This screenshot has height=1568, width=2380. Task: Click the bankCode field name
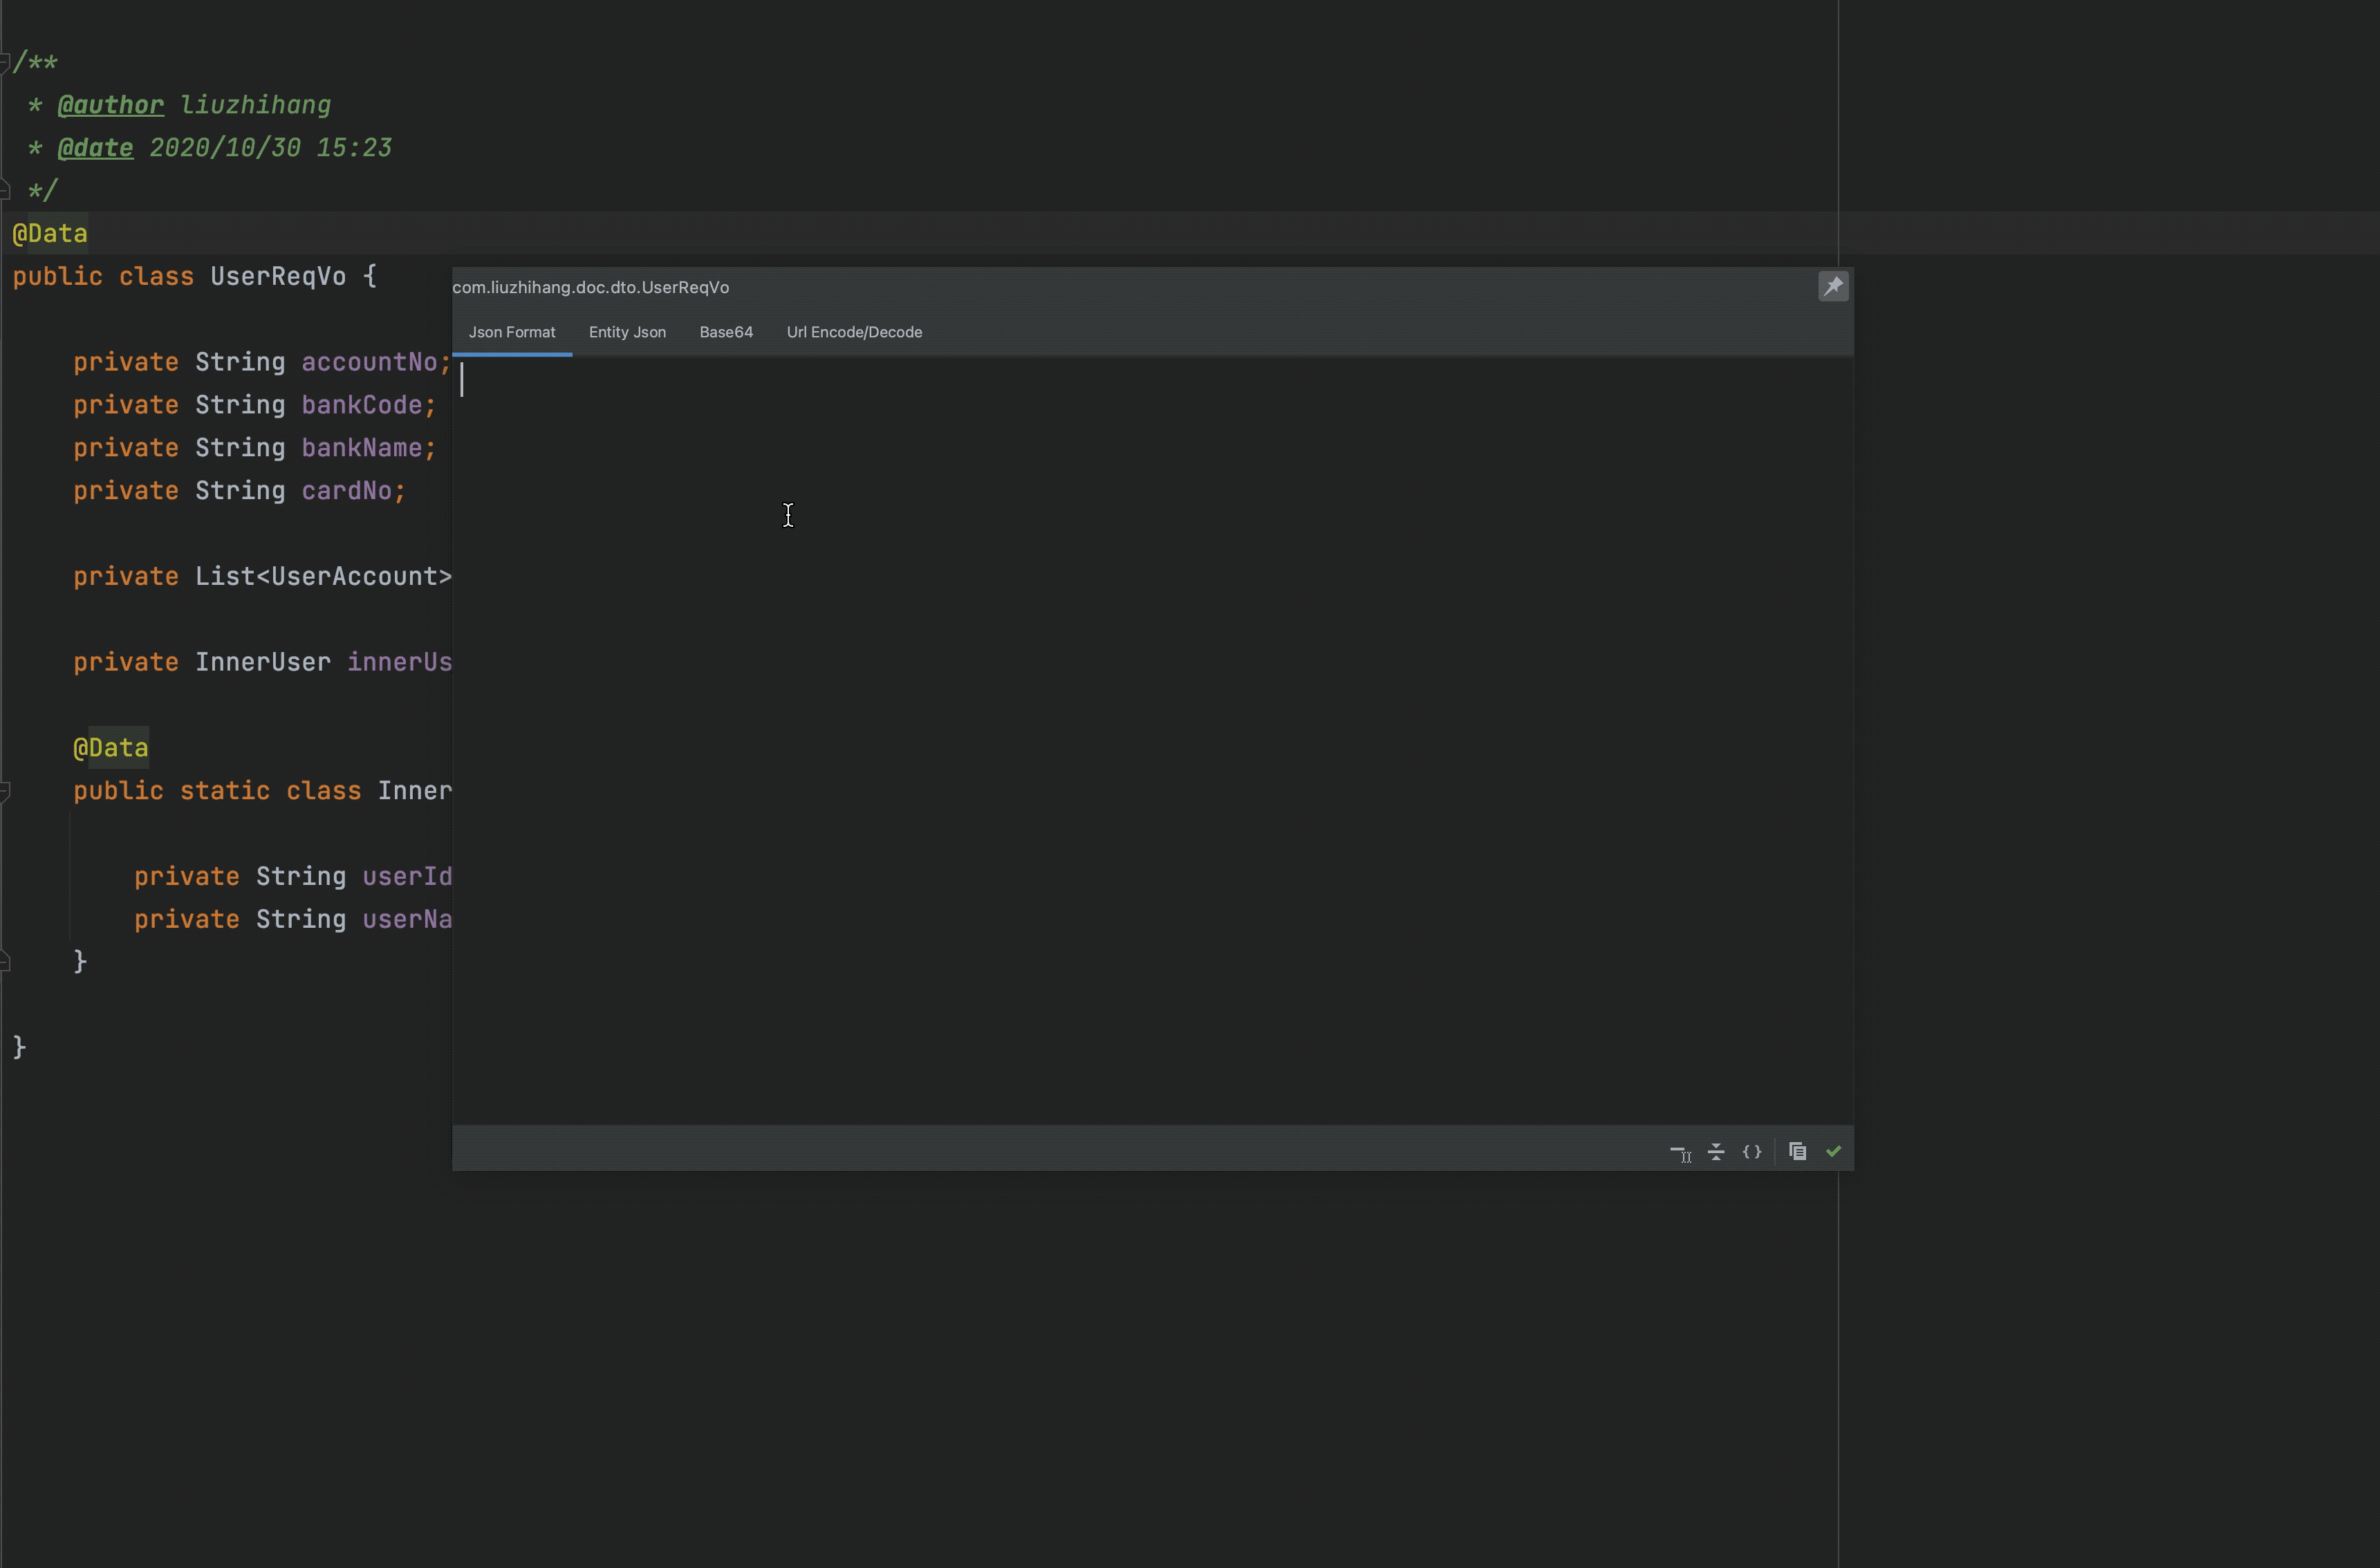point(362,405)
